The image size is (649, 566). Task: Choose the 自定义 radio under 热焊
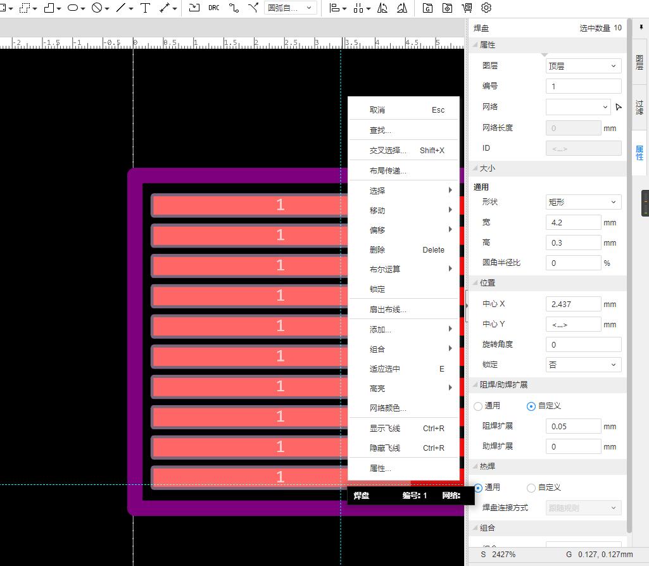click(531, 487)
